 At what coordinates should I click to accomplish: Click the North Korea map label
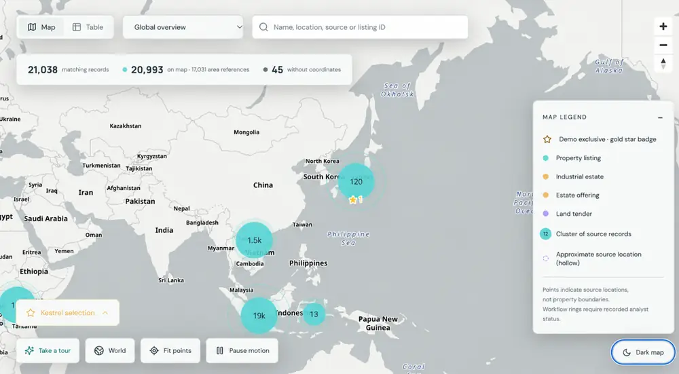tap(322, 161)
